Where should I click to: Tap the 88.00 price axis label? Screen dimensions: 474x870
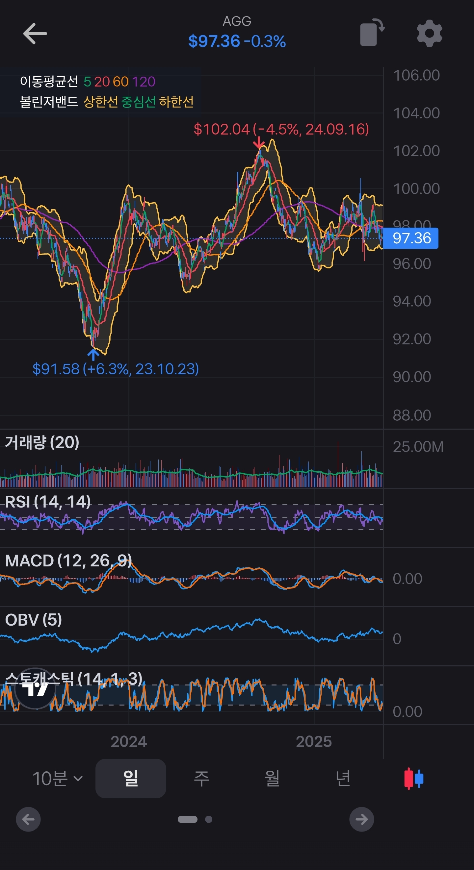click(412, 415)
